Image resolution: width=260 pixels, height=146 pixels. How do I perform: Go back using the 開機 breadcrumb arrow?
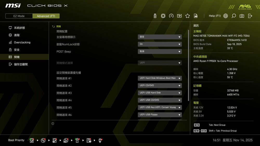click(x=53, y=26)
